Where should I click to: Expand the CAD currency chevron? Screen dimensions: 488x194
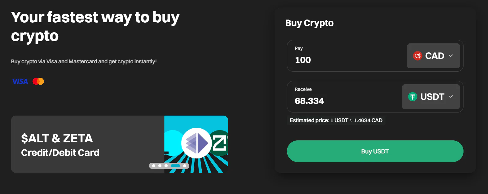click(x=451, y=56)
